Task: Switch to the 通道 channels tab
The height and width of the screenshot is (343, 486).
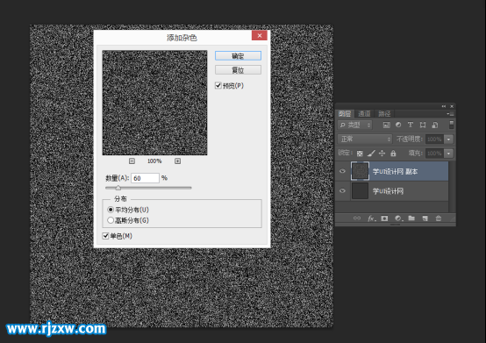Action: [x=365, y=114]
